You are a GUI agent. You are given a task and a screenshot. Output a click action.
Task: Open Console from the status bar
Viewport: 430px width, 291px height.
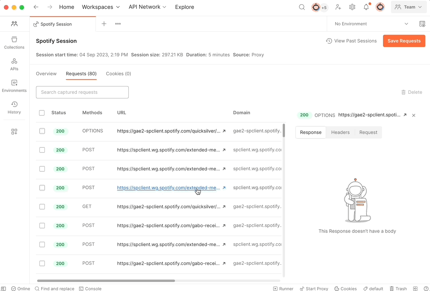pos(90,289)
